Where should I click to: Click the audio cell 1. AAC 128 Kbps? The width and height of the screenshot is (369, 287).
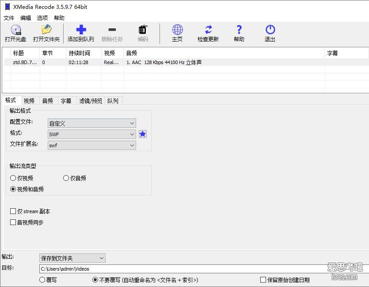pos(164,62)
